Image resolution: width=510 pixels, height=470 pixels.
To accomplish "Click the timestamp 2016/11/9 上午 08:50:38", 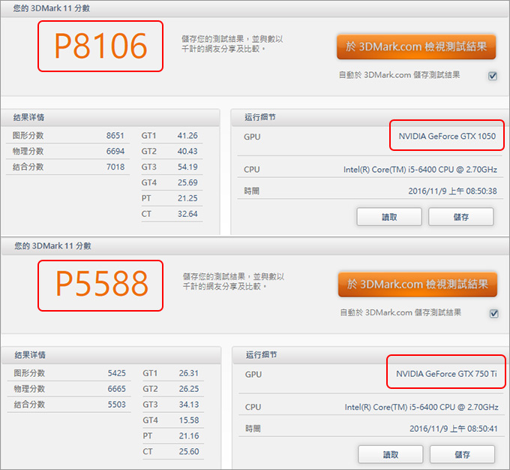I will [x=452, y=191].
